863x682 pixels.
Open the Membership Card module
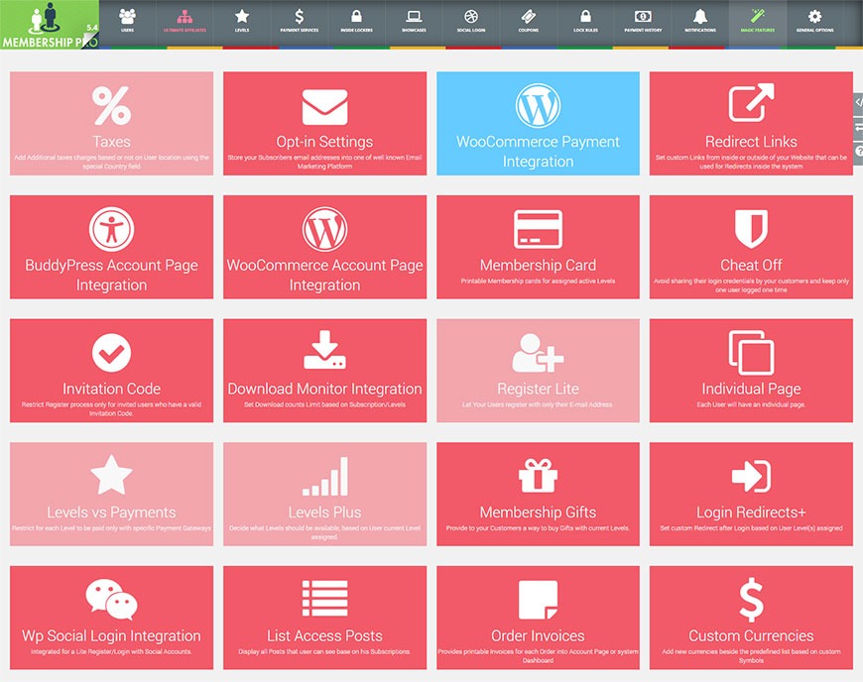pyautogui.click(x=538, y=247)
